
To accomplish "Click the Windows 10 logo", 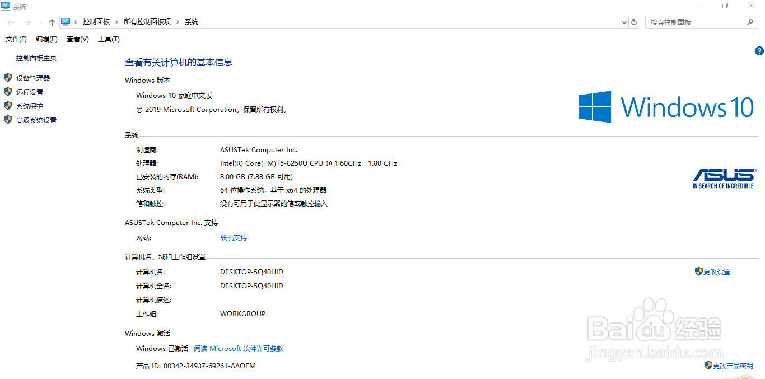I will click(x=666, y=107).
